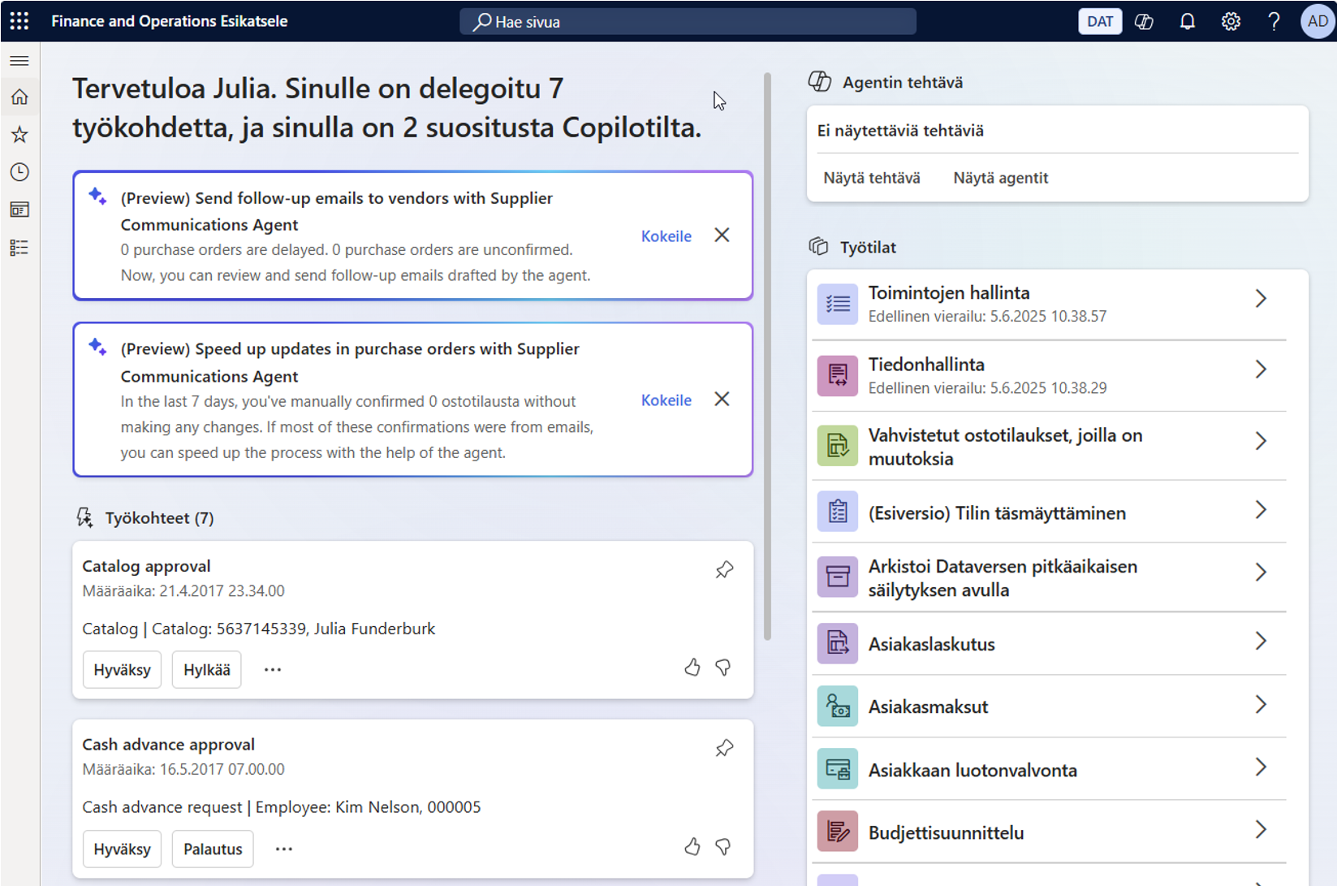1337x886 pixels.
Task: Open Recent clock icon in sidebar
Action: pos(19,172)
